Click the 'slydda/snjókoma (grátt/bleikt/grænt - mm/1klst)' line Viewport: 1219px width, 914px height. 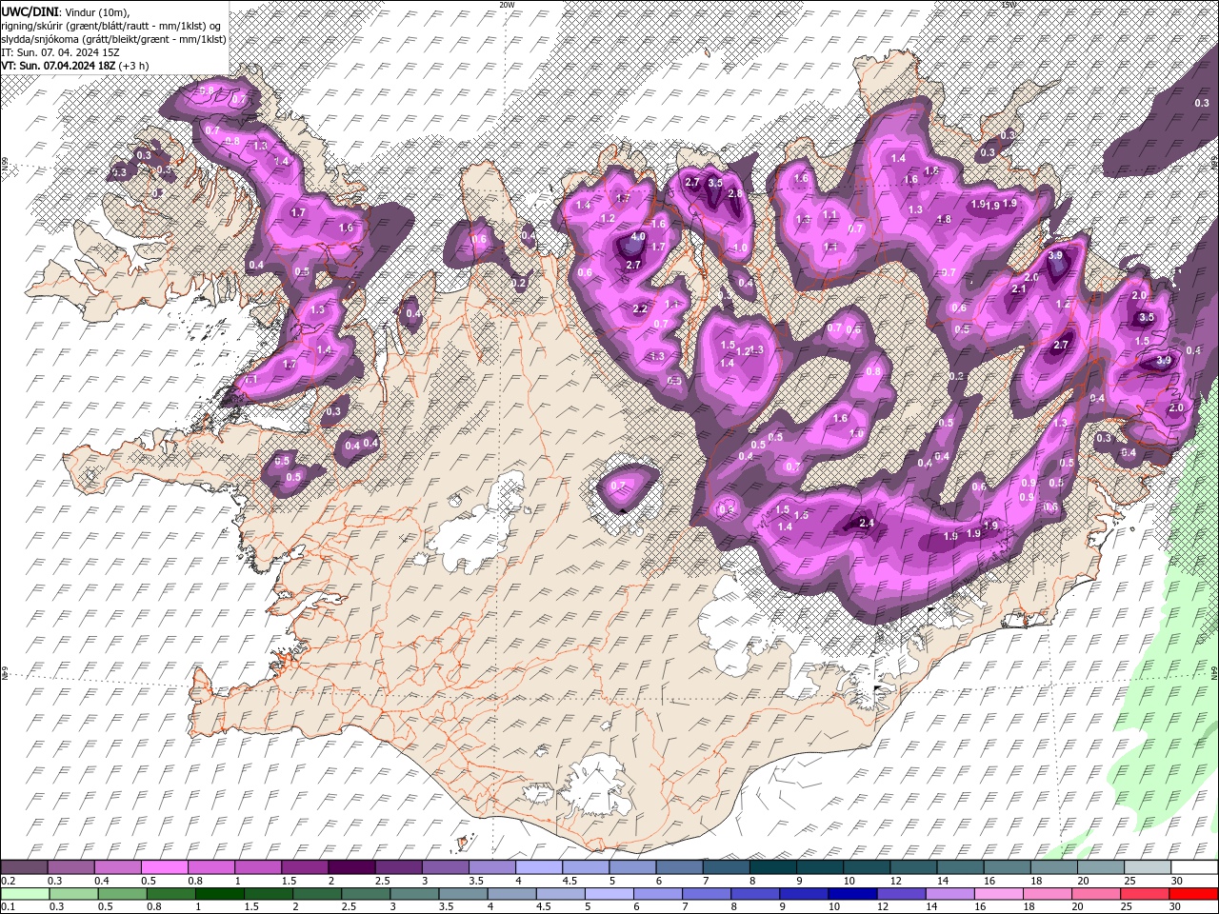point(113,39)
